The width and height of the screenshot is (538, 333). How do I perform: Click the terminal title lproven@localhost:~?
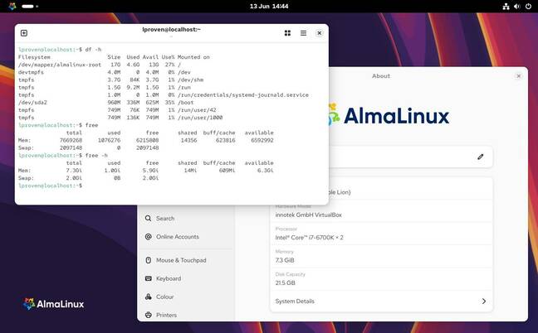pos(171,30)
